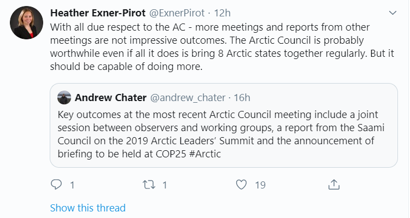This screenshot has height=218, width=410.
Task: Open the Andrew Chater name in quoted tweet
Action: click(110, 97)
